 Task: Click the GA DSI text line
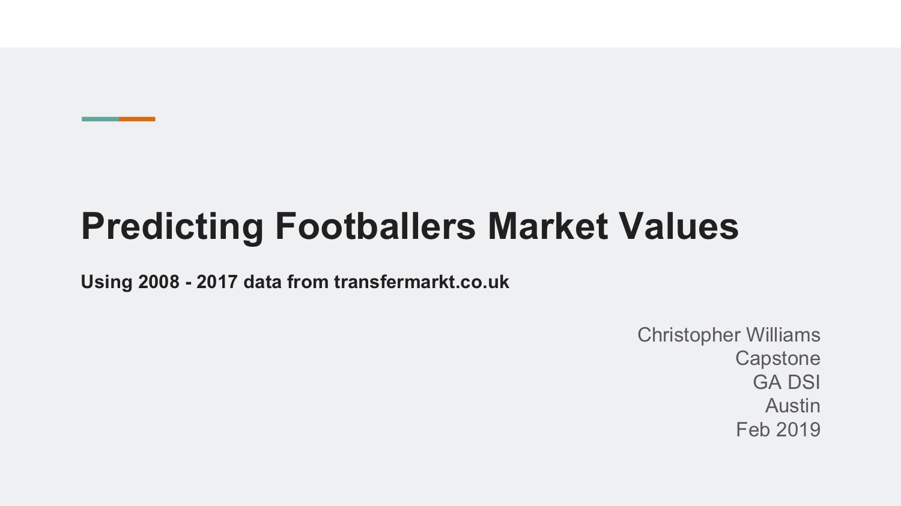point(786,382)
